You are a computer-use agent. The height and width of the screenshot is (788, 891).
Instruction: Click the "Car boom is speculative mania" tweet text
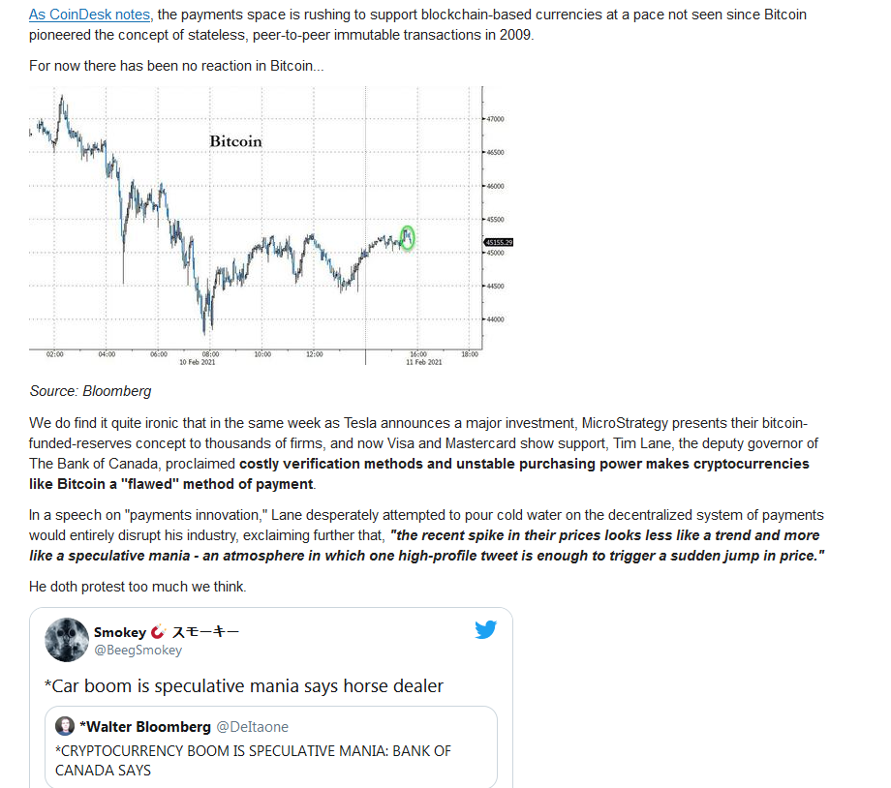click(x=244, y=685)
